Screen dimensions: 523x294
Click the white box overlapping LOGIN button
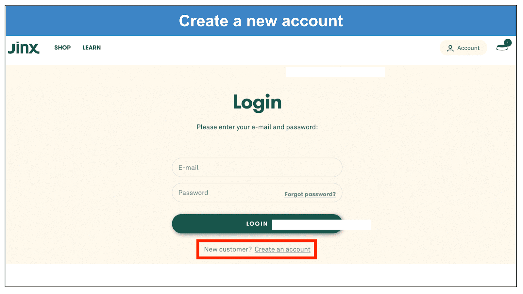pyautogui.click(x=321, y=225)
